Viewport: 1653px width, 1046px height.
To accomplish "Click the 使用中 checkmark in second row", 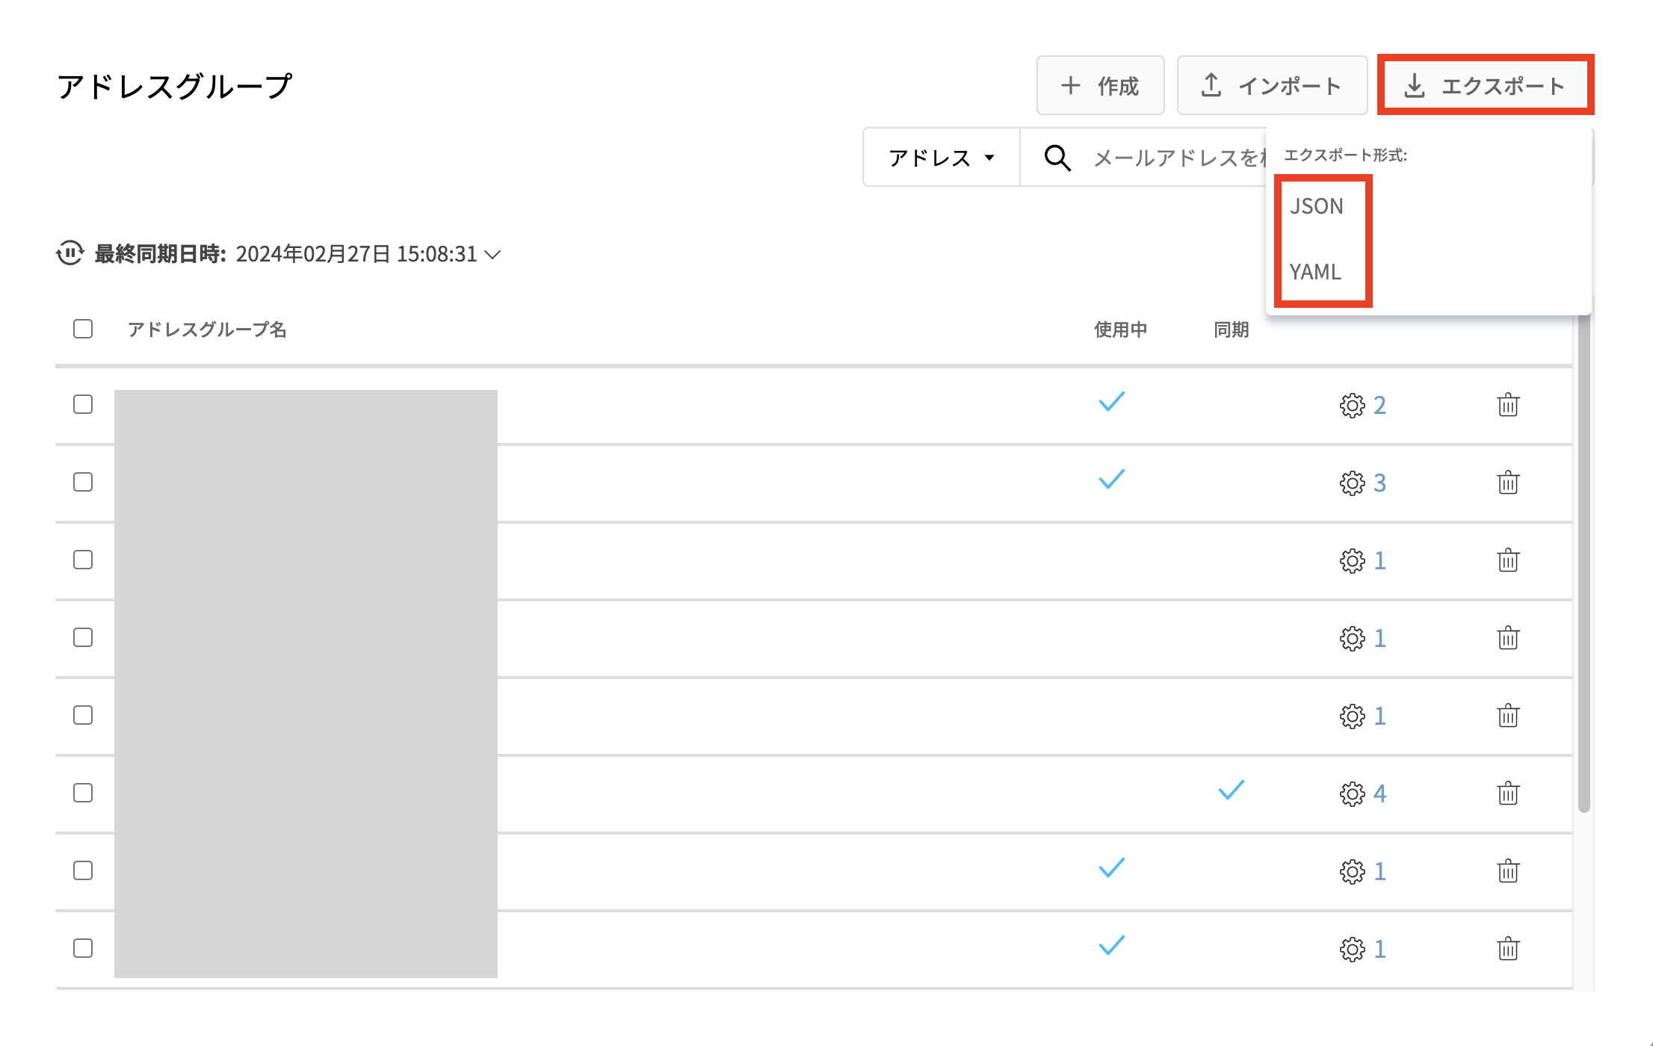I will tap(1111, 479).
